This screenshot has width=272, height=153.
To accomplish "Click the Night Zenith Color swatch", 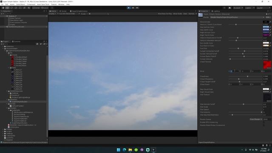I will click(266, 35).
